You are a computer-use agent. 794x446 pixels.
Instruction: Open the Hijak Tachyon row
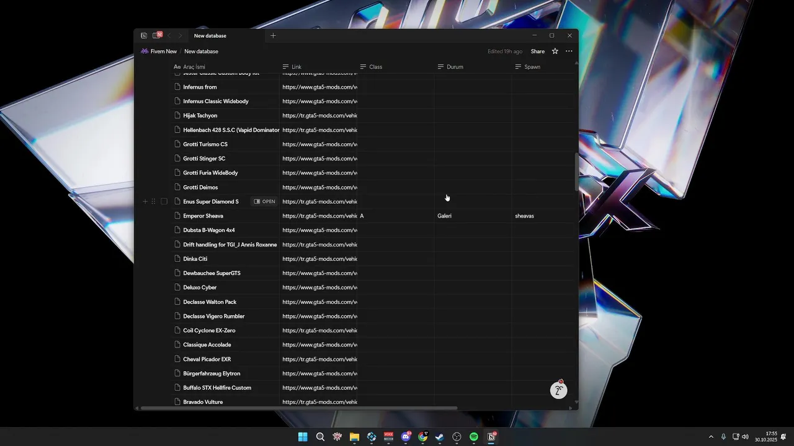coord(200,116)
